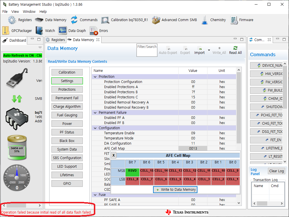Open the Commands toolbar arrows icon

[74, 20]
